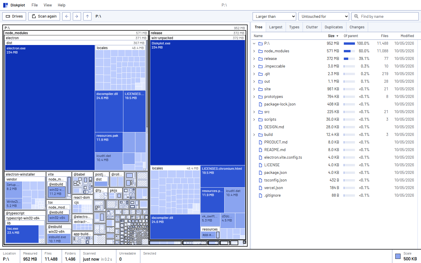This screenshot has width=421, height=263.
Task: Click the folder icon beside release row
Action: click(x=260, y=59)
